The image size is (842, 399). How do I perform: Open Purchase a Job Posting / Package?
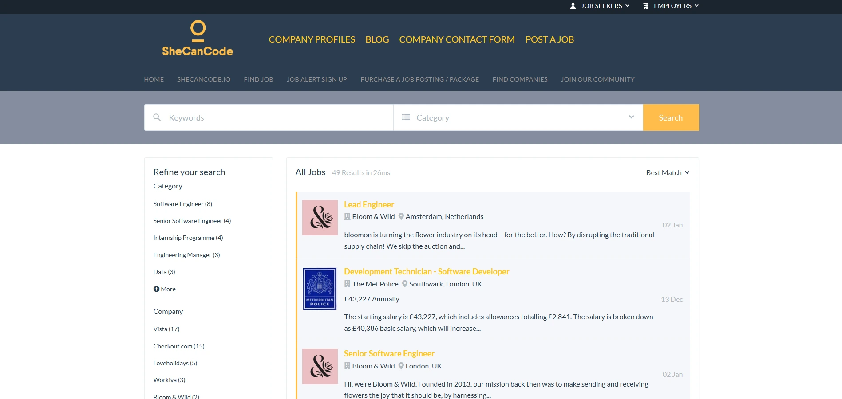click(419, 79)
